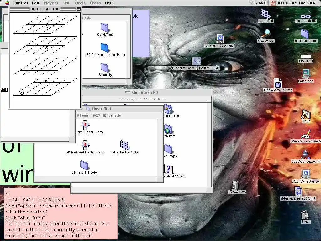The width and height of the screenshot is (321, 241).
Task: Click the 2:37 AM menu bar clock
Action: (x=257, y=3)
